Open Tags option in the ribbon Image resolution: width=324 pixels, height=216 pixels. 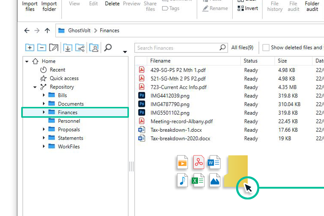171,8
